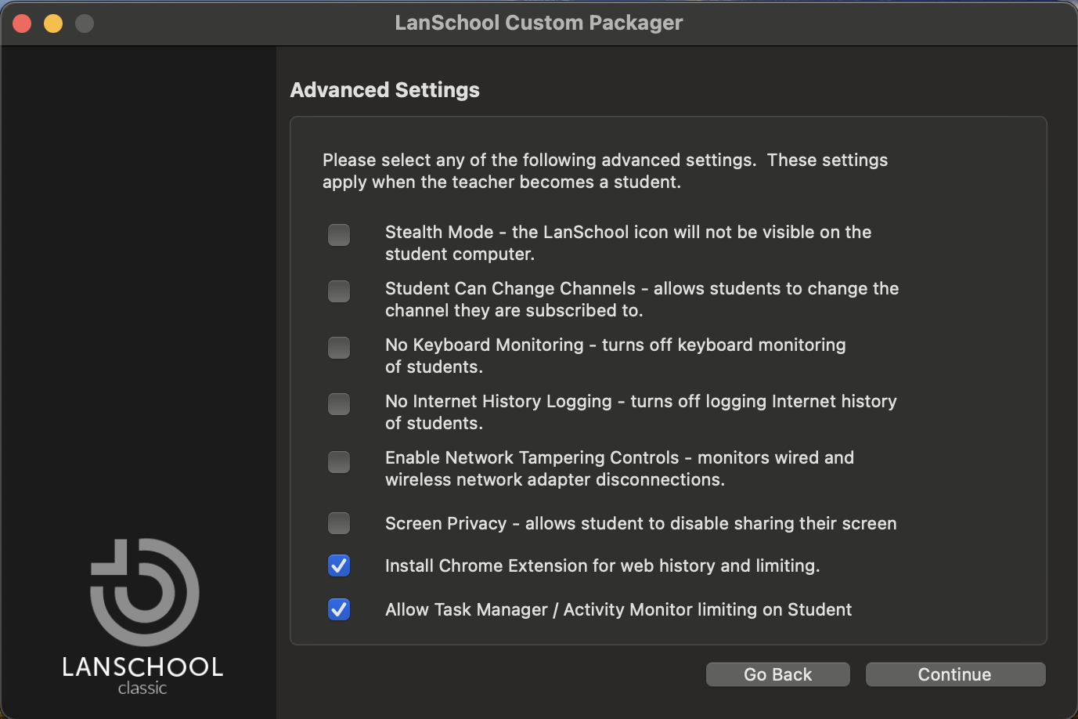This screenshot has width=1078, height=719.
Task: Click 'Stealth Mode - the LanSchool icon' label
Action: coord(628,243)
